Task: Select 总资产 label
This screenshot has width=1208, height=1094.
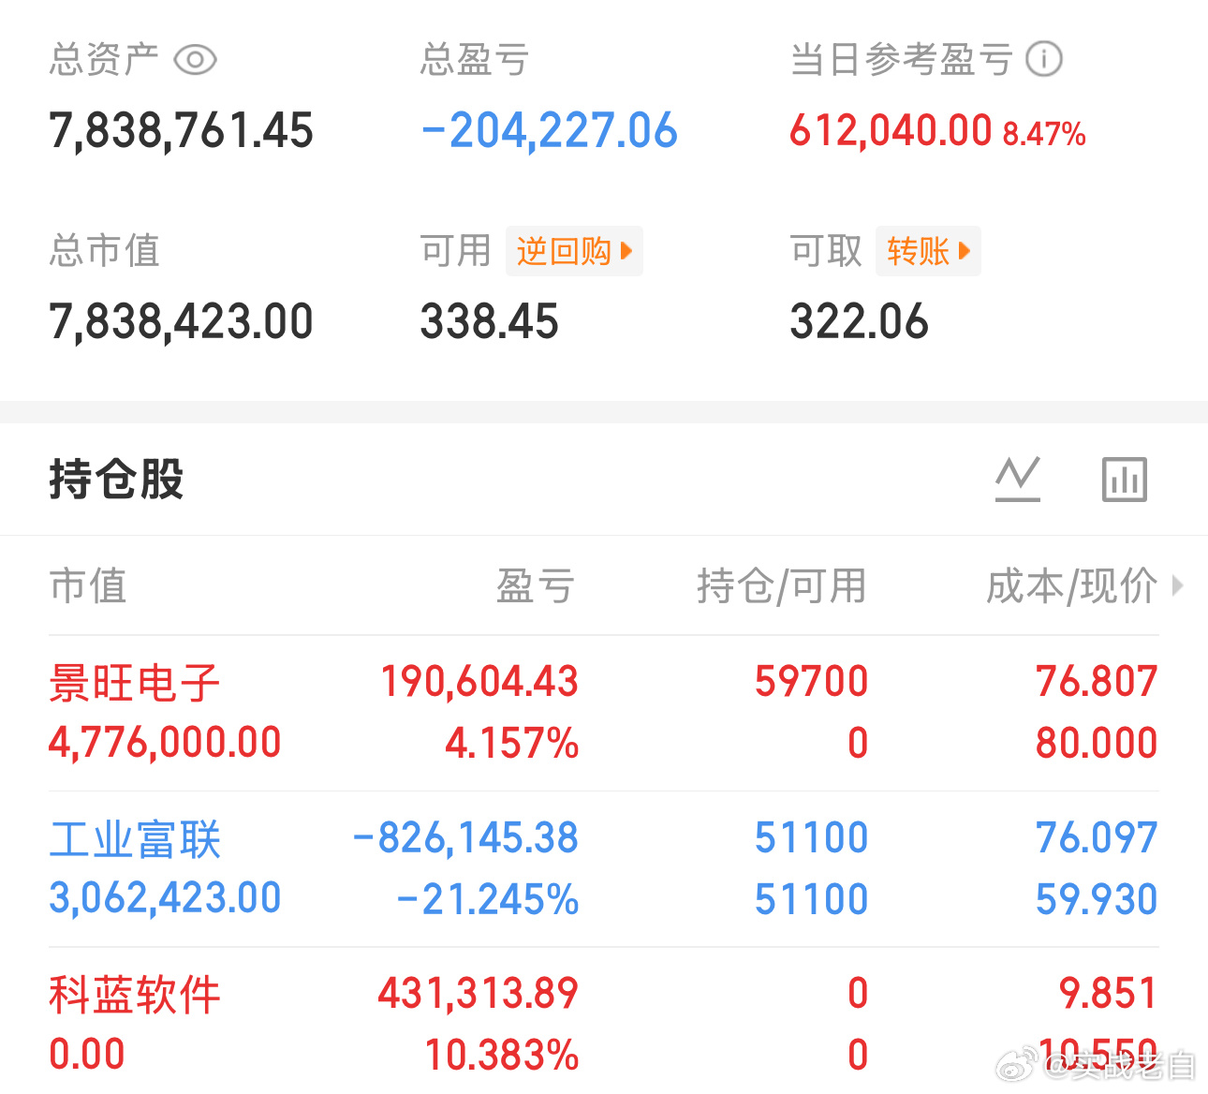Action: (x=104, y=60)
